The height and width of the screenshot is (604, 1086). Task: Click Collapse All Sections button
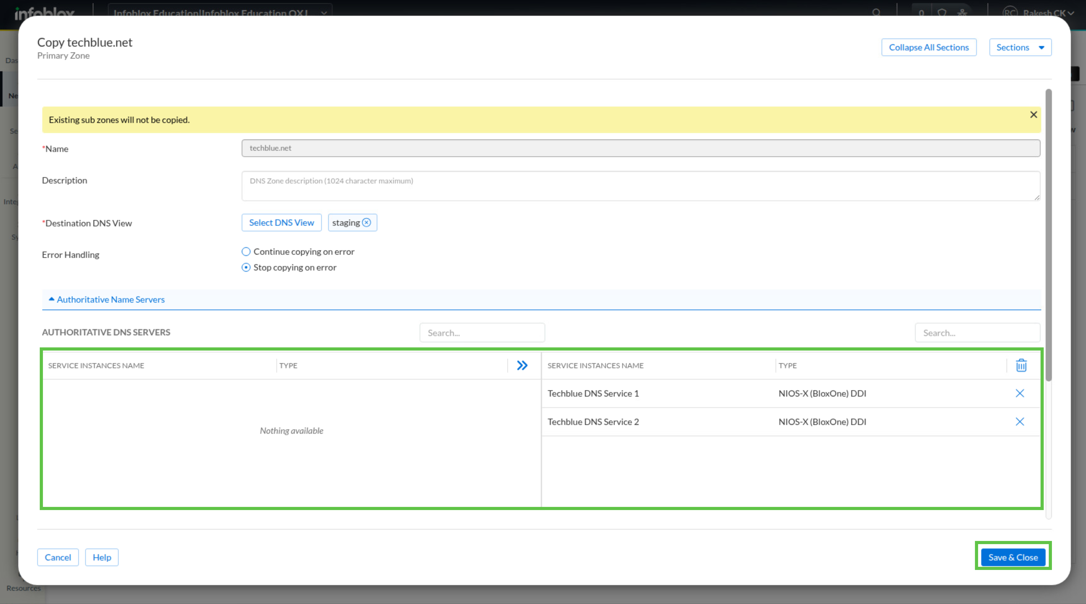tap(929, 47)
